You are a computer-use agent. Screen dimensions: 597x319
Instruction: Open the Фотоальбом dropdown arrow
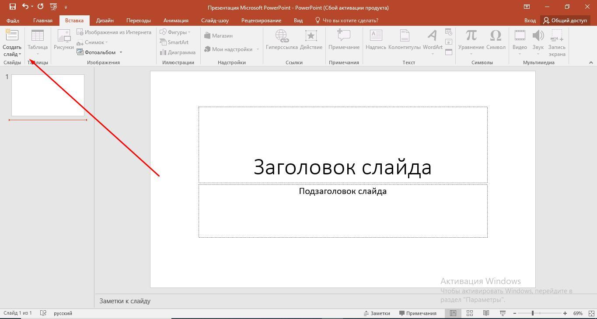pos(121,52)
